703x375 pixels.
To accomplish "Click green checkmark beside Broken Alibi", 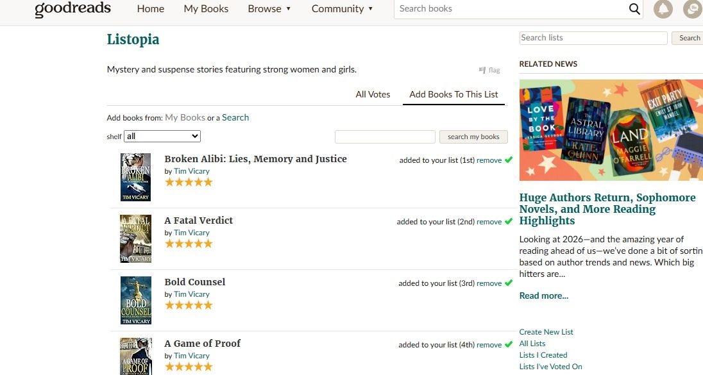I will click(x=509, y=160).
